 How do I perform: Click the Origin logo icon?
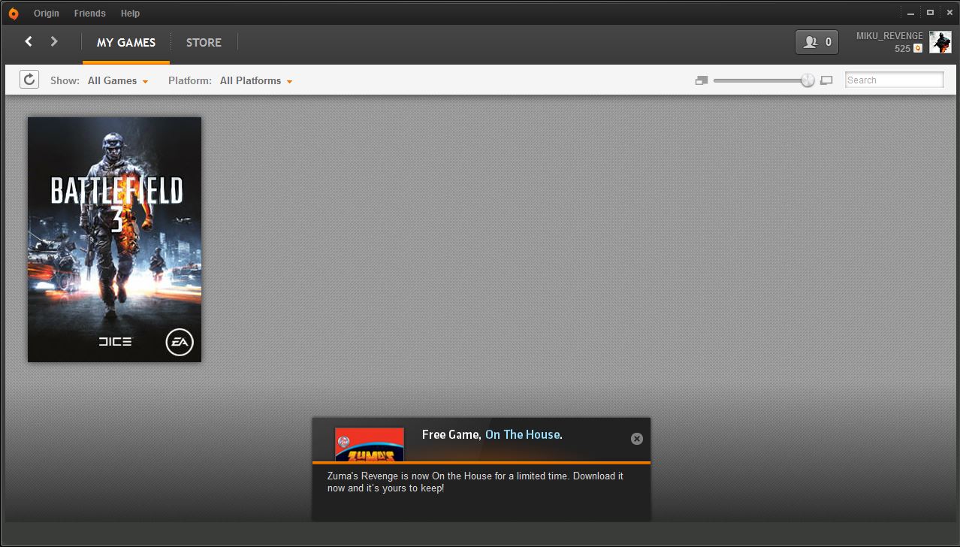point(13,14)
